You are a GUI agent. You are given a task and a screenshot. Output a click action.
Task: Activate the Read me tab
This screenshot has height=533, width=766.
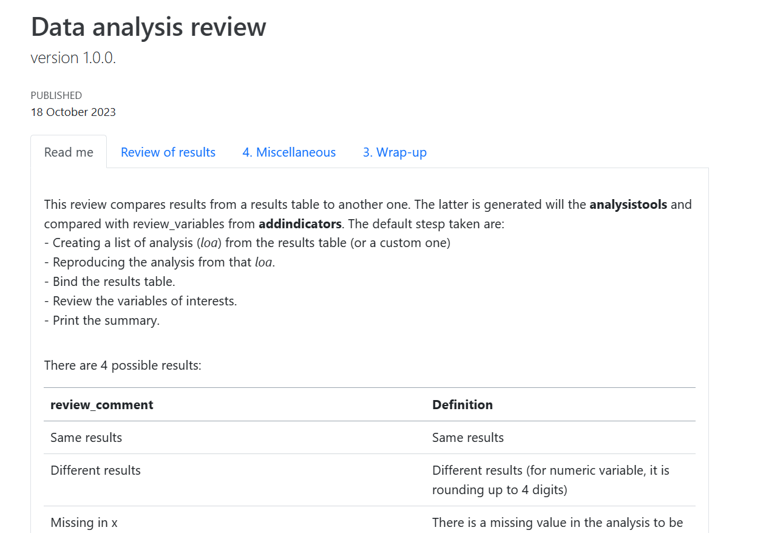69,152
